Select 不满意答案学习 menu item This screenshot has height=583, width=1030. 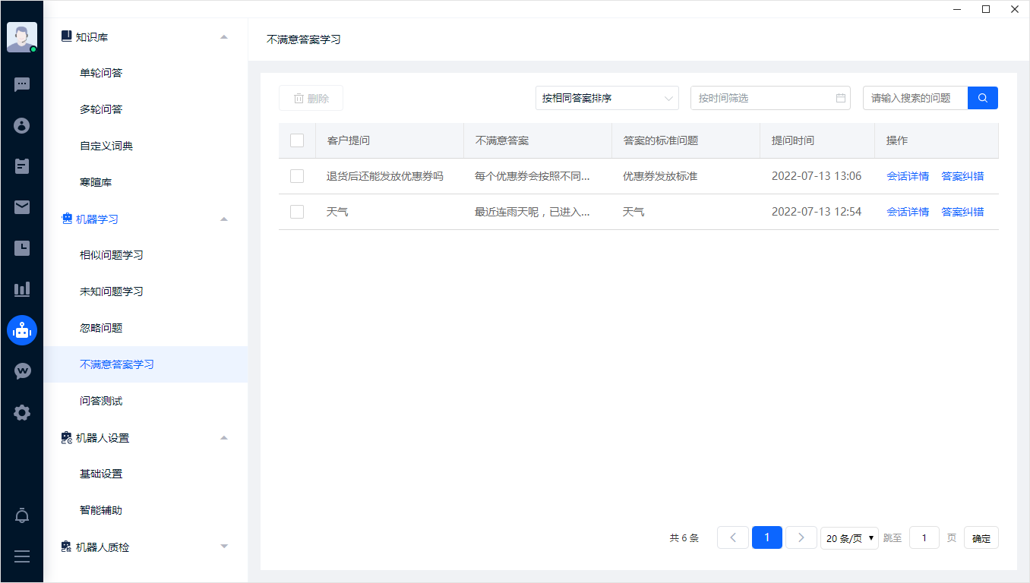coord(146,364)
